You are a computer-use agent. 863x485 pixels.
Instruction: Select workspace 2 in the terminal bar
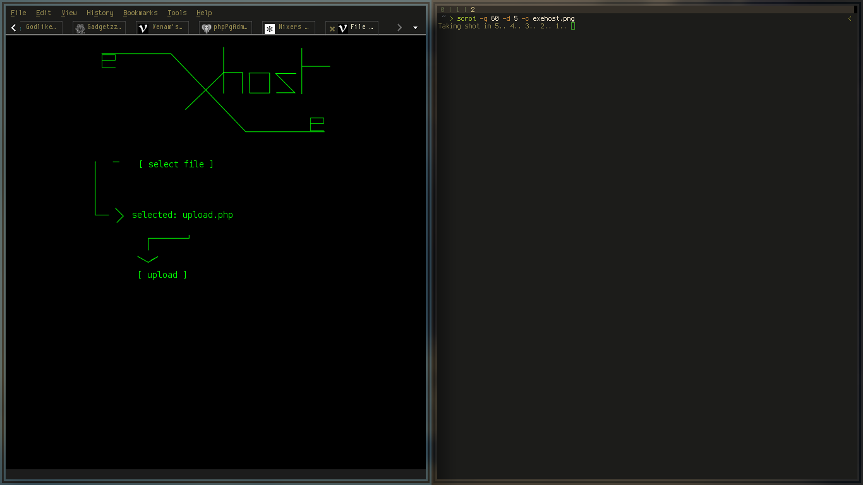pos(473,9)
